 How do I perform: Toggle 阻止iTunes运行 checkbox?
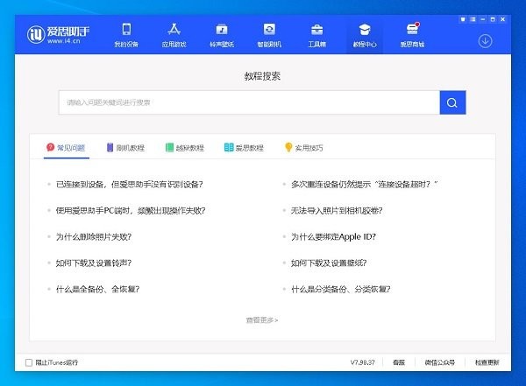tap(29, 362)
